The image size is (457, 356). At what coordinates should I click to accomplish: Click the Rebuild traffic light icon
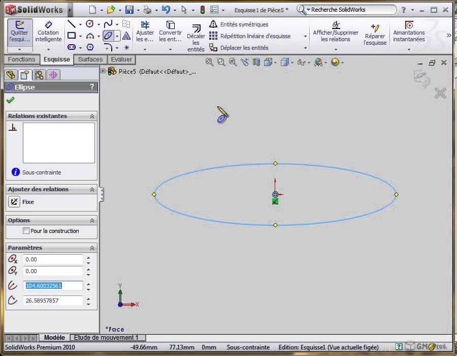coord(202,10)
